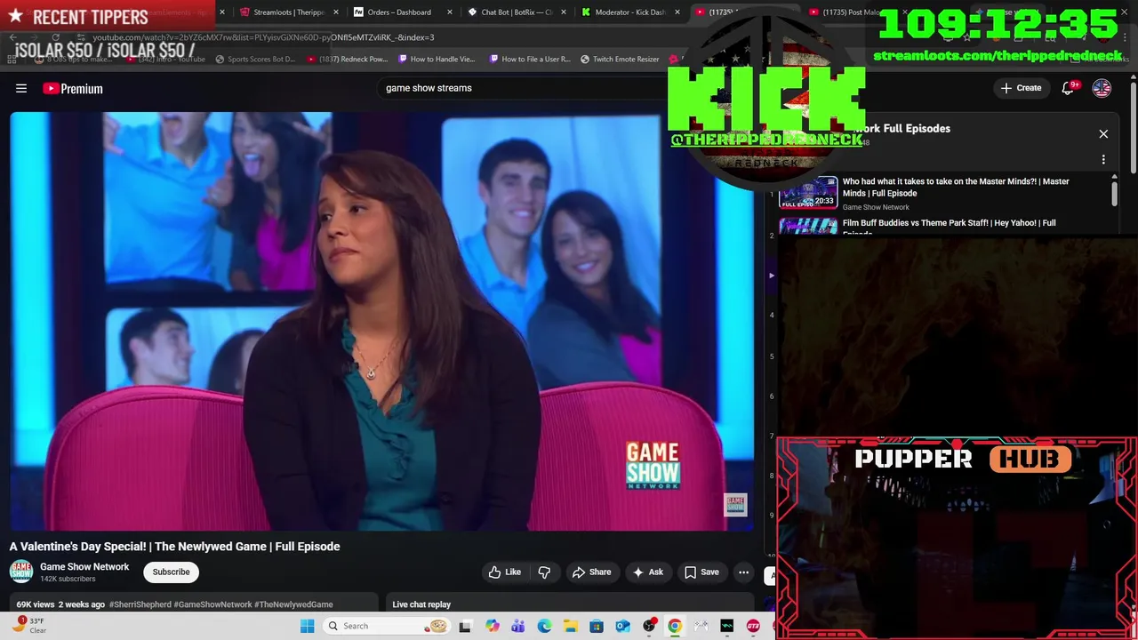Viewport: 1138px width, 640px height.
Task: Switch to the Streamloots browser tab
Action: click(281, 12)
